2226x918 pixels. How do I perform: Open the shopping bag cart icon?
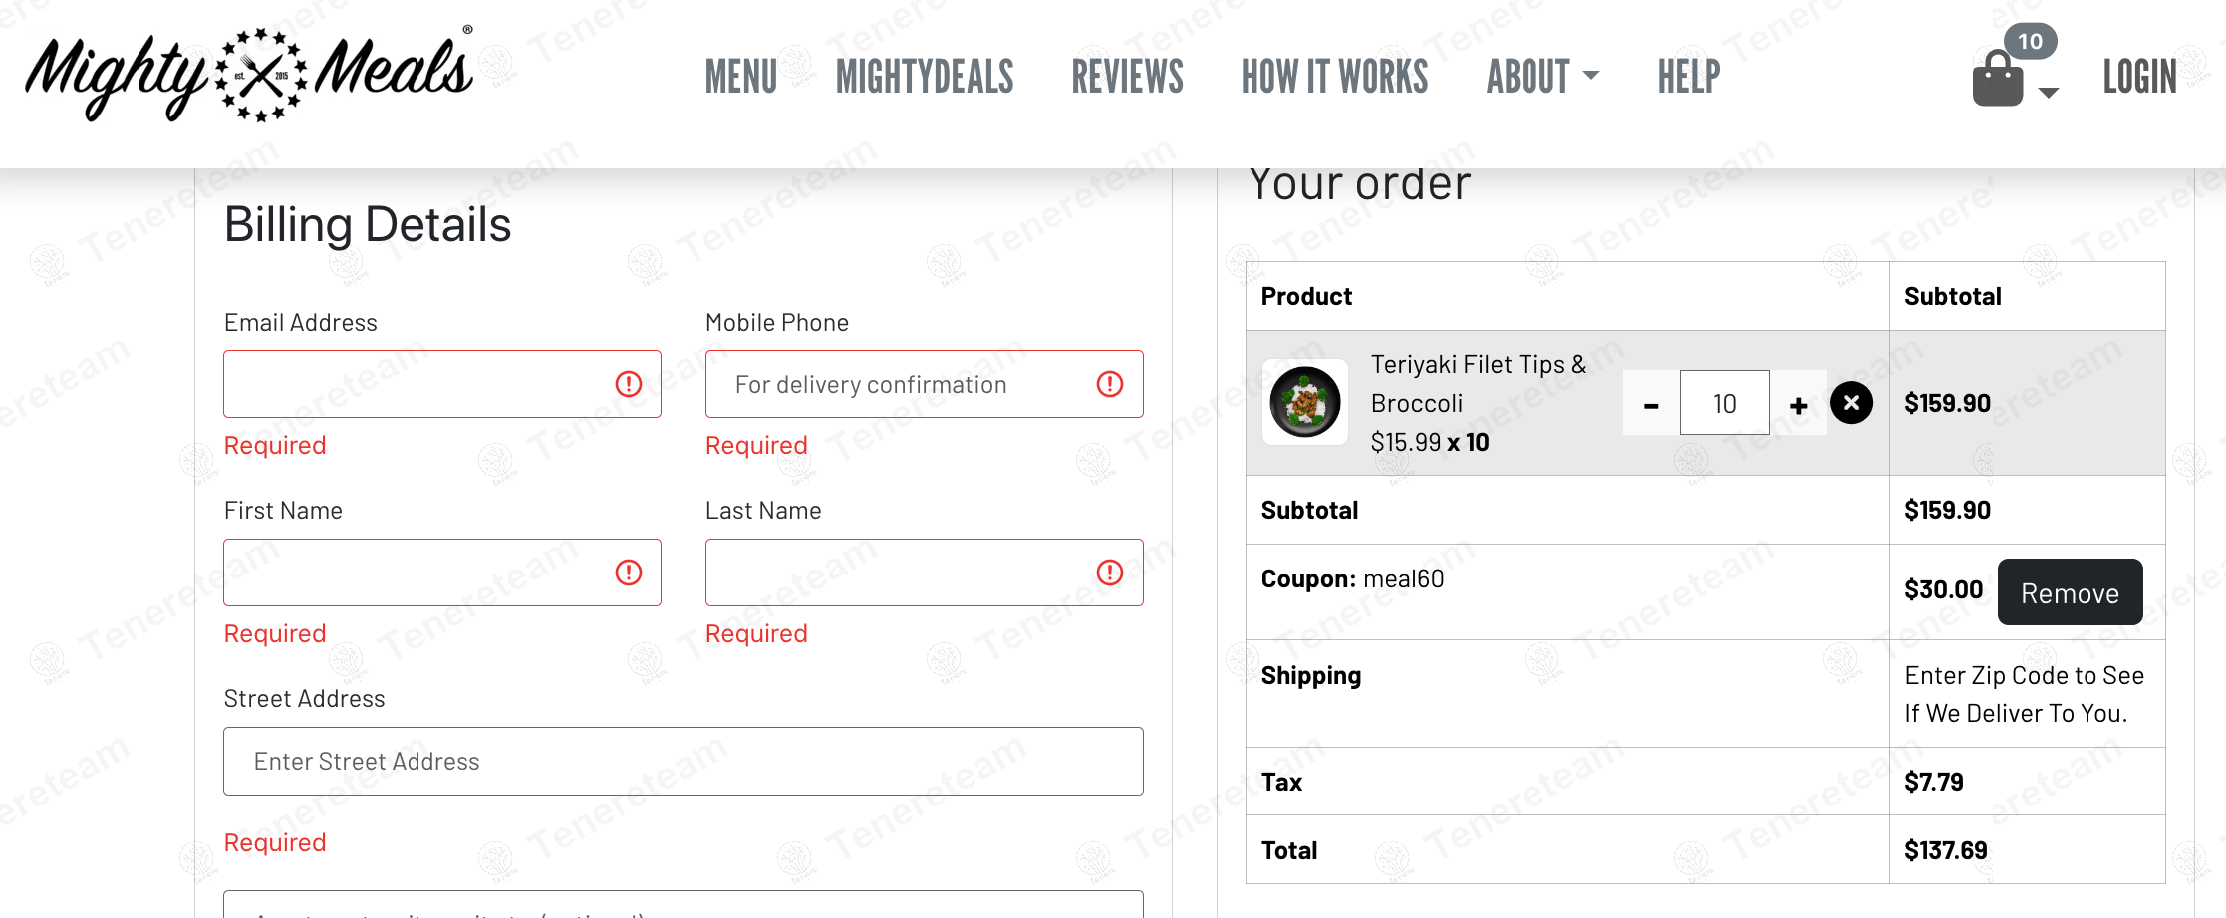point(1997,80)
